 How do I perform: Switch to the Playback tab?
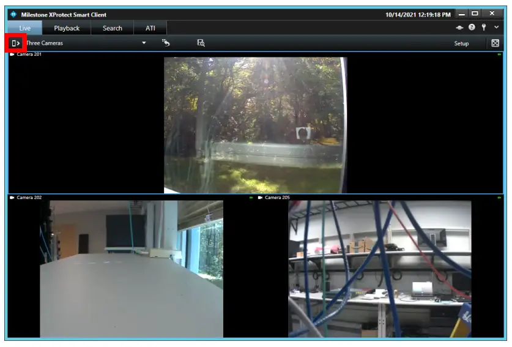(67, 28)
